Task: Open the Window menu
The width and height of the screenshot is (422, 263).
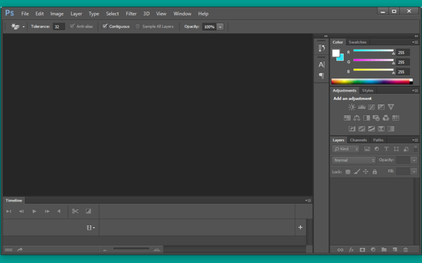Action: click(182, 14)
